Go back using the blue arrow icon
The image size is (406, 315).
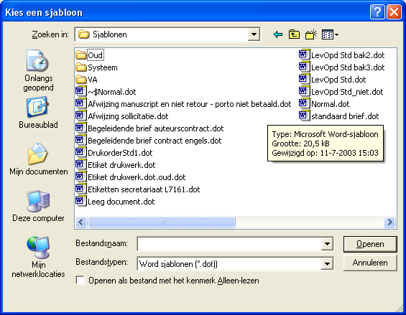[x=278, y=34]
